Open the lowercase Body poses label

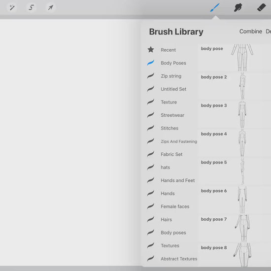pos(173,233)
